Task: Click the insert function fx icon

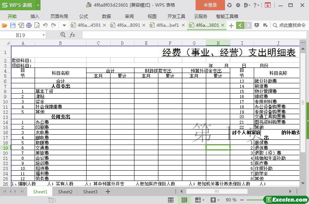Action: click(72, 35)
